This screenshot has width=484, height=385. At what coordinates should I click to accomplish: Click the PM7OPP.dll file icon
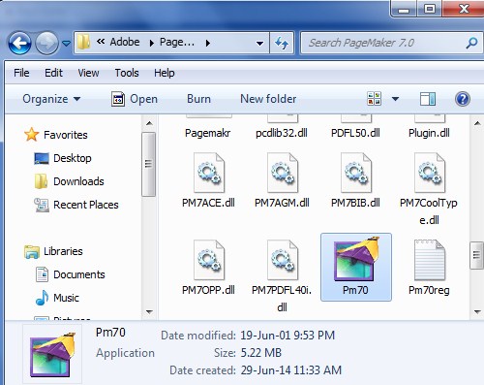click(209, 260)
